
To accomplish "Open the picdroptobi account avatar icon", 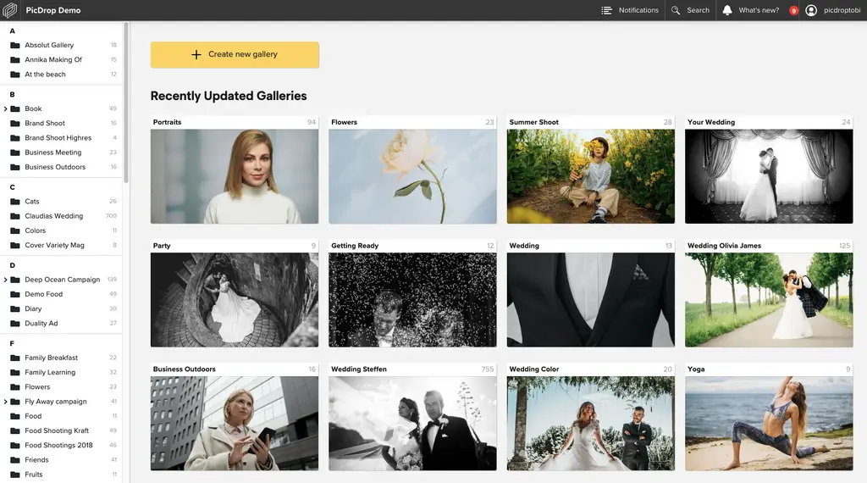I will coord(810,10).
